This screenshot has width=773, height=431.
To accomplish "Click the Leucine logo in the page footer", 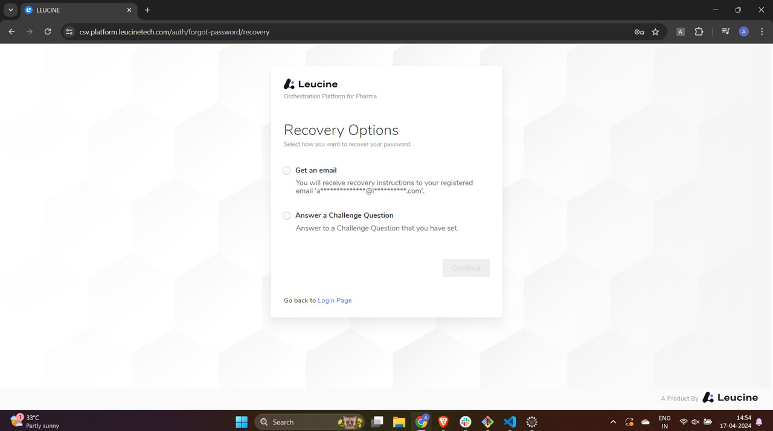I will pos(730,398).
